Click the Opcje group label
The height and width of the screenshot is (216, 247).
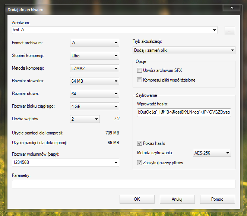point(141,61)
